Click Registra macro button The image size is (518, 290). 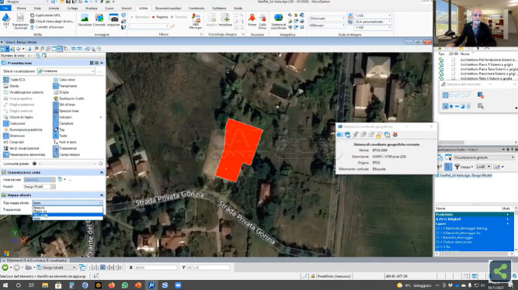point(160,17)
